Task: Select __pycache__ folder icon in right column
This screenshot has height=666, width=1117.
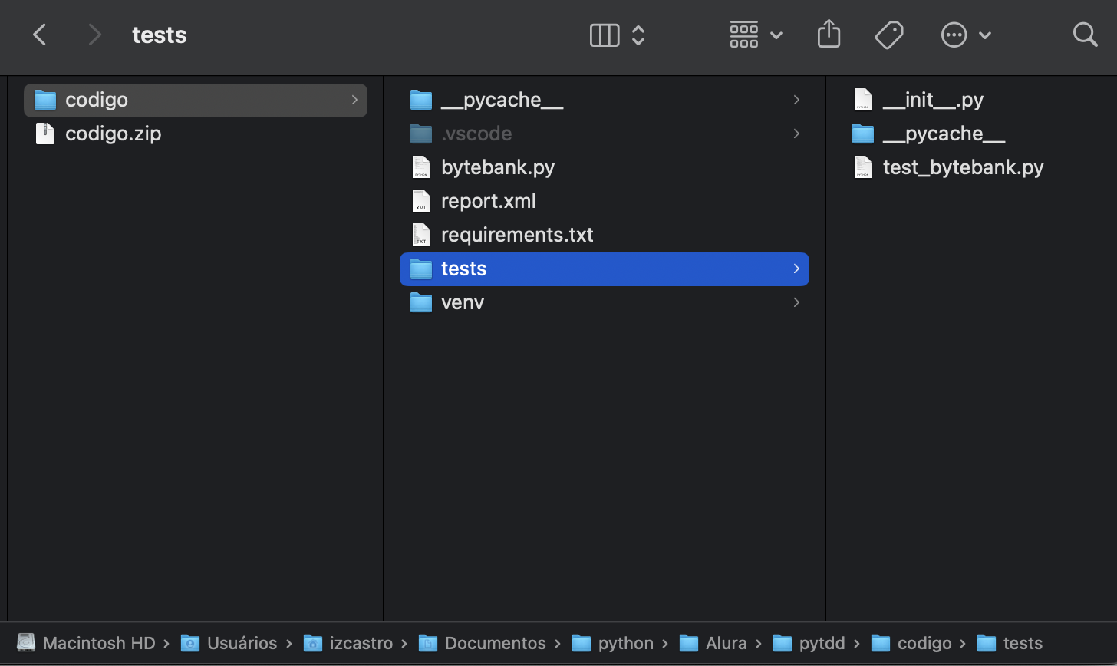Action: point(863,134)
